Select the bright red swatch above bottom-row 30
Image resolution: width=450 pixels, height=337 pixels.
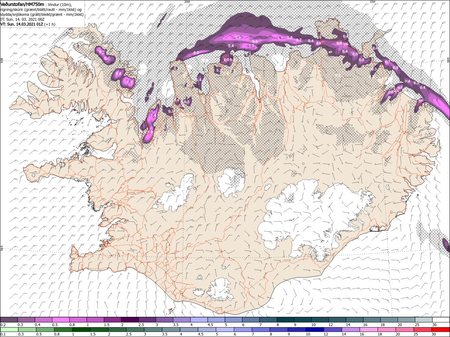[x=441, y=330]
